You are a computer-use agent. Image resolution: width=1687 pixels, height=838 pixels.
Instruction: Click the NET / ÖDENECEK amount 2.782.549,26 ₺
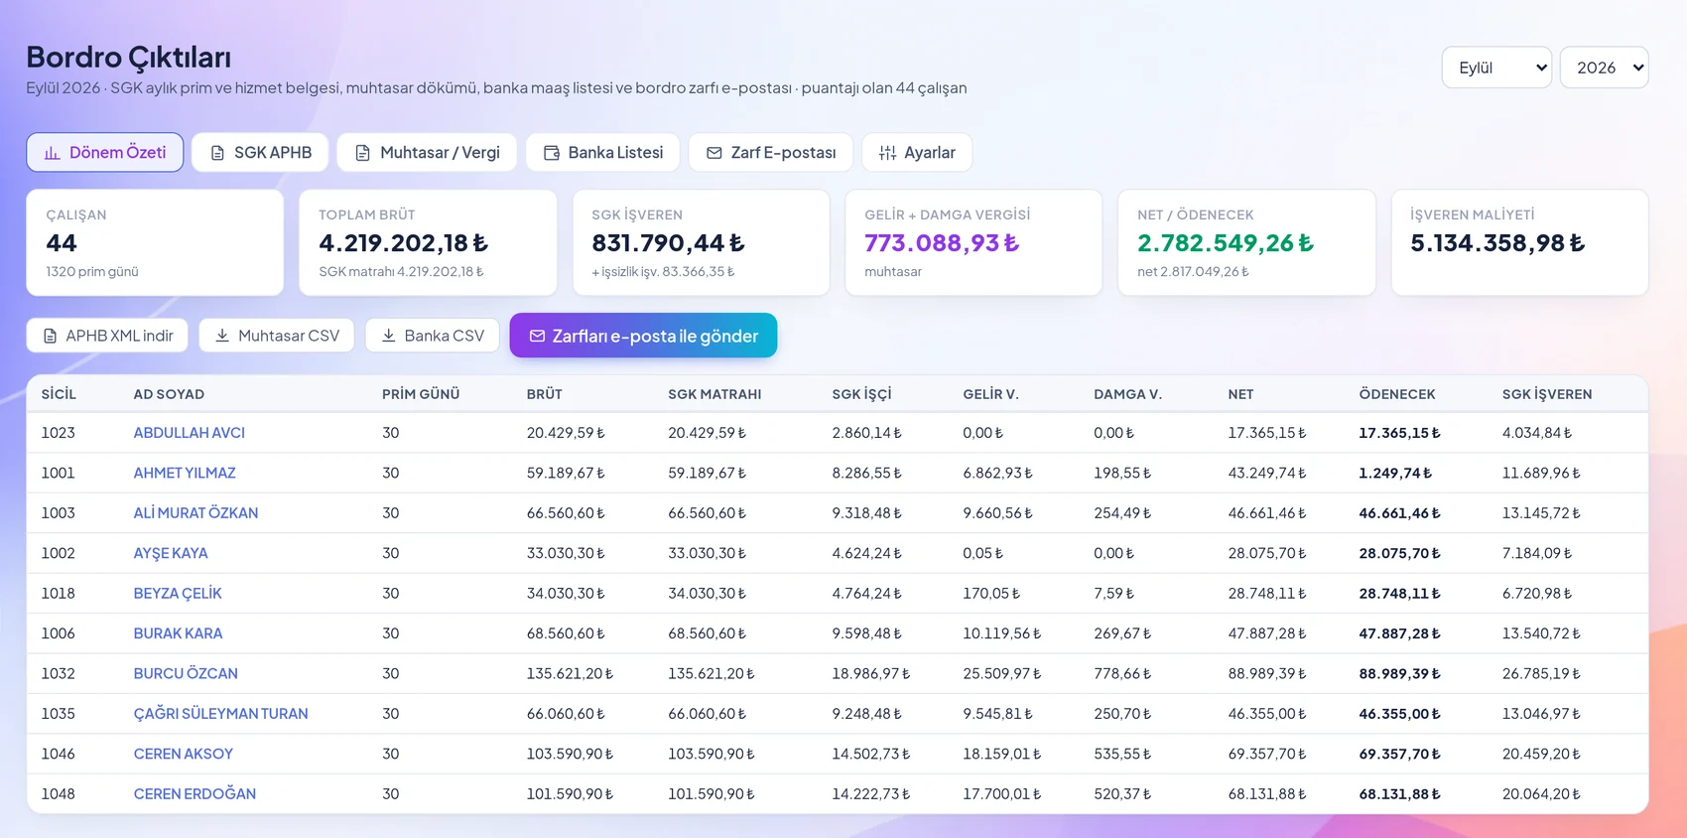[1226, 243]
